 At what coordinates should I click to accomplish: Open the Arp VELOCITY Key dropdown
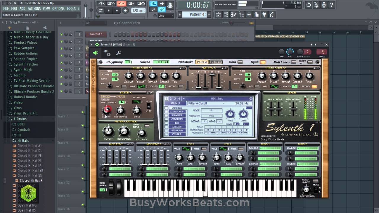click(x=211, y=116)
